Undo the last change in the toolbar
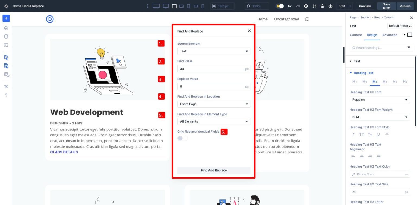Viewport: 417px width, 205px height. 289,6
